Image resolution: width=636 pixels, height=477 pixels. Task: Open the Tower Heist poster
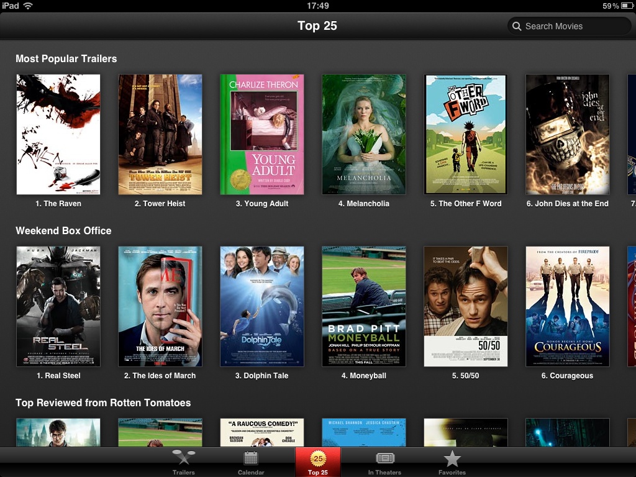[160, 134]
